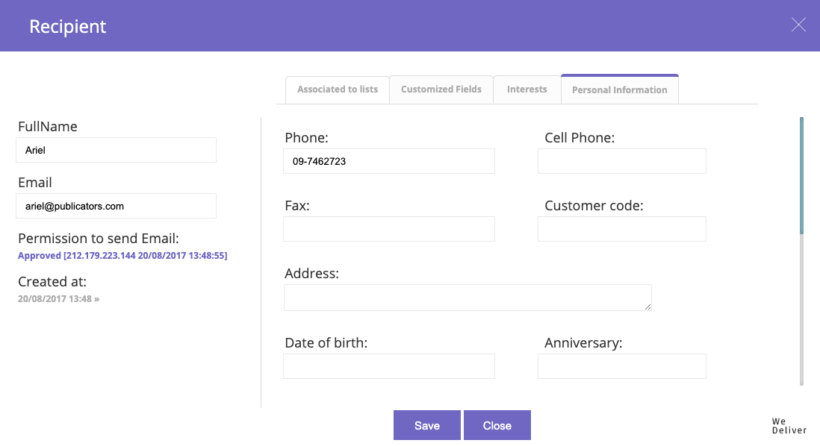Screen dimensions: 820x446
Task: Click the We Deliver logo text
Action: [789, 426]
